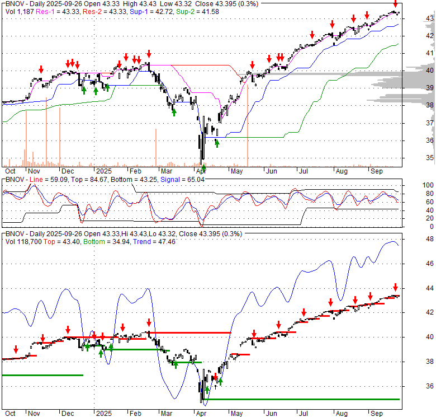Click the Trend = 47.46 label
Image resolution: width=436 pixels, height=417 pixels.
point(154,242)
